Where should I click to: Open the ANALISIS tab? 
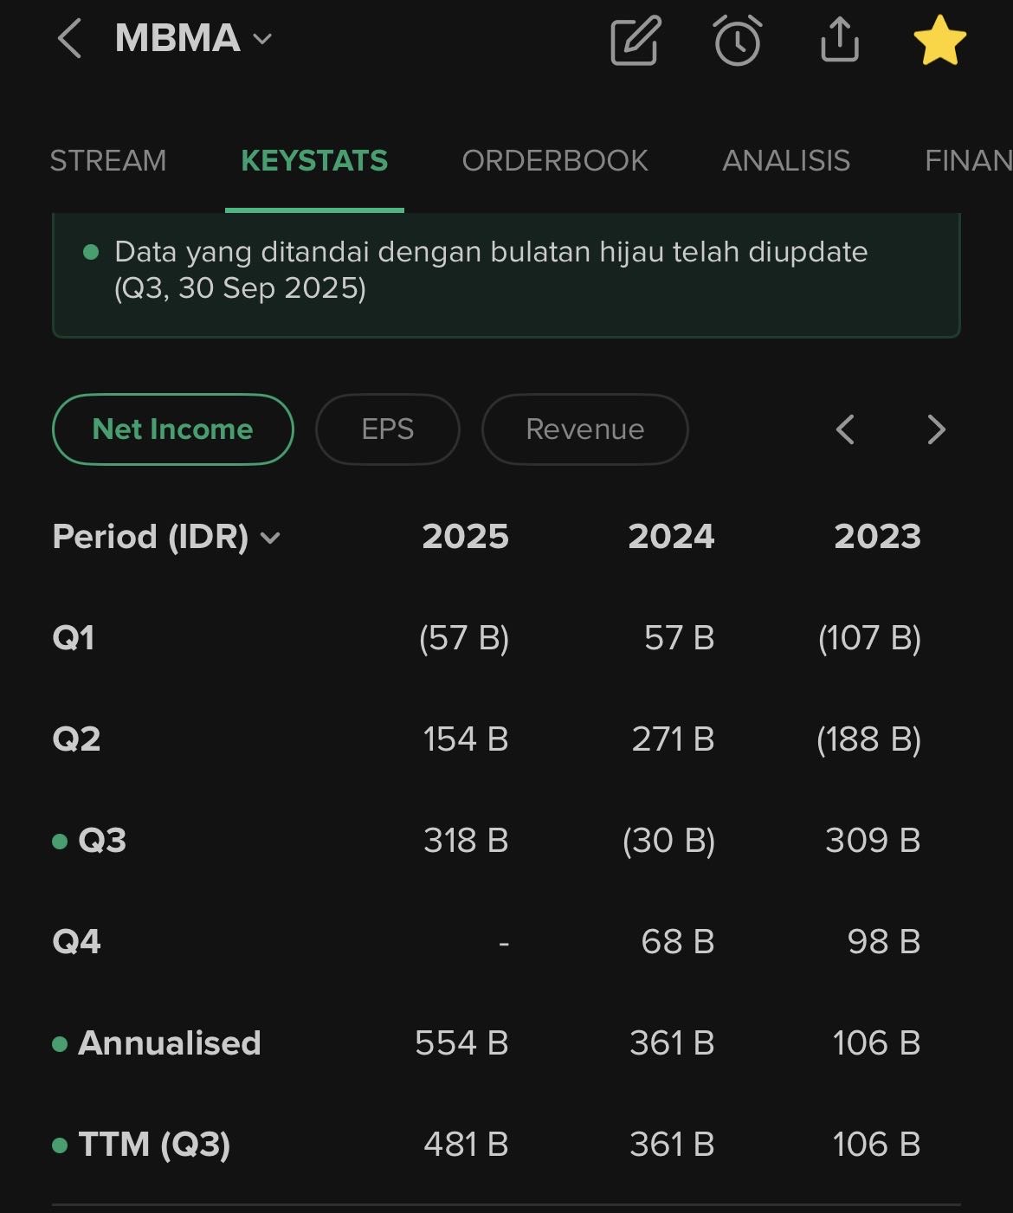click(786, 161)
